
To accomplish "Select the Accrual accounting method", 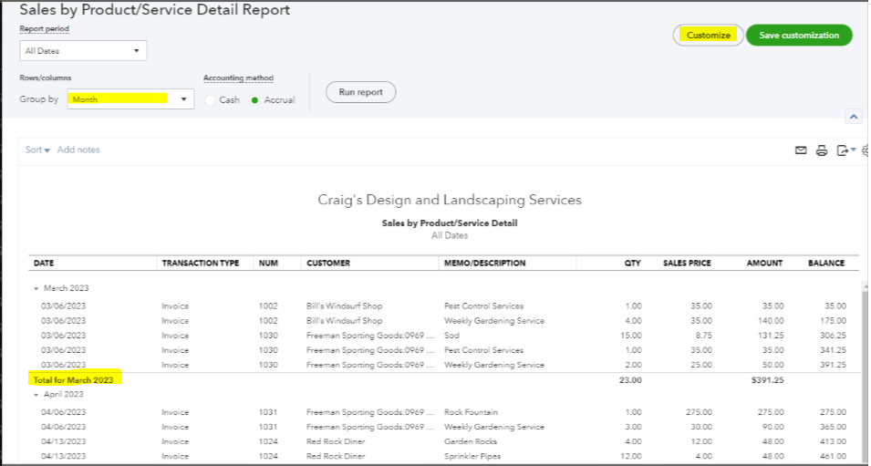I will (x=254, y=100).
